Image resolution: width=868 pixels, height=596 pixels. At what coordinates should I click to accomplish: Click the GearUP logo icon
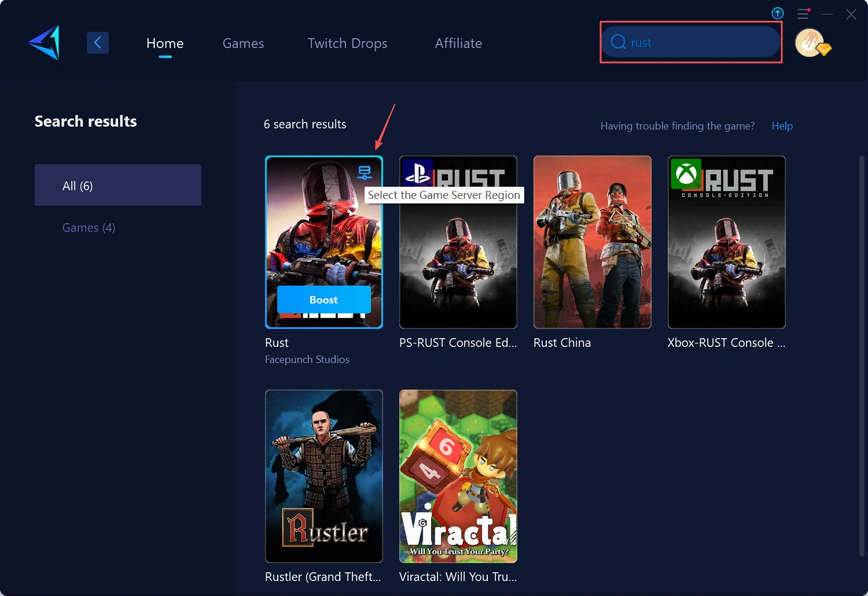(x=45, y=43)
